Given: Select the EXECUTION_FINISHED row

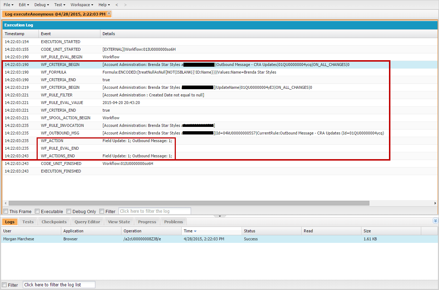Looking at the screenshot, I should (220, 171).
